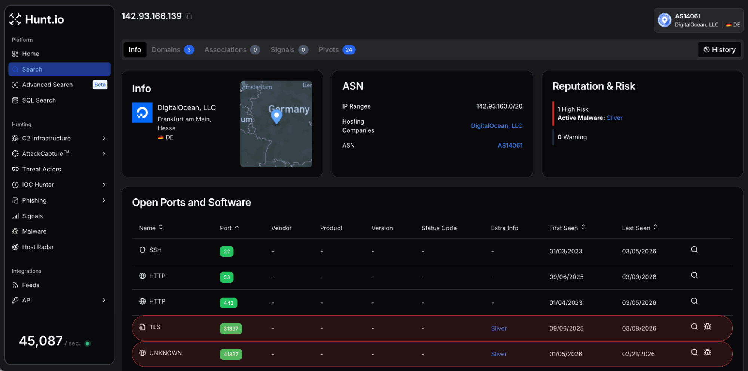Screen dimensions: 748x371
Task: Click the magnifier icon in the UNKNOWN 41337 row
Action: pos(694,352)
